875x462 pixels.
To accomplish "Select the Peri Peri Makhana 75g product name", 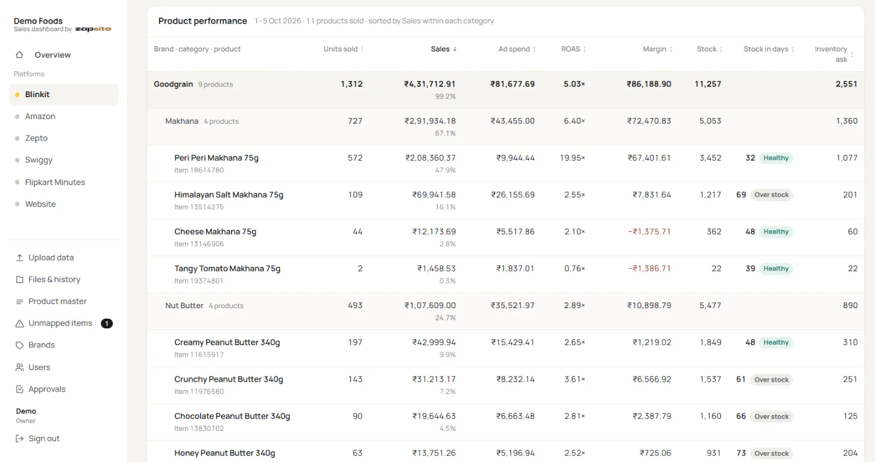I will click(216, 158).
